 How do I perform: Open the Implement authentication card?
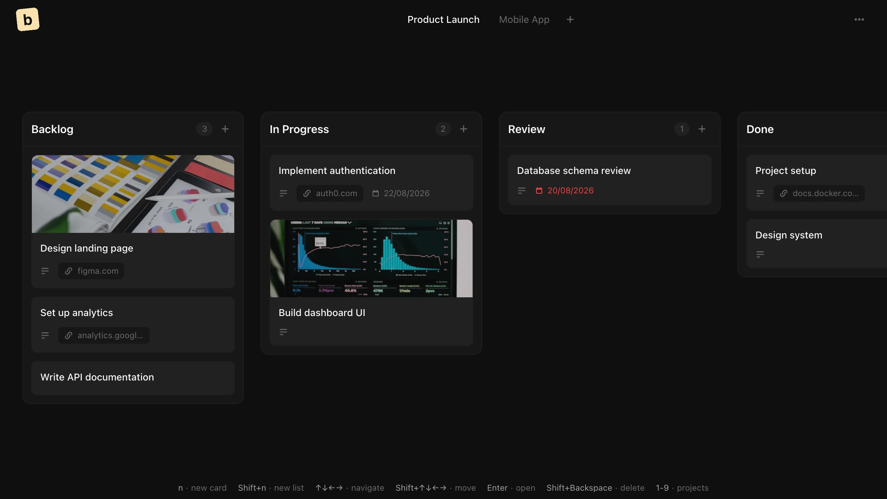(x=371, y=183)
